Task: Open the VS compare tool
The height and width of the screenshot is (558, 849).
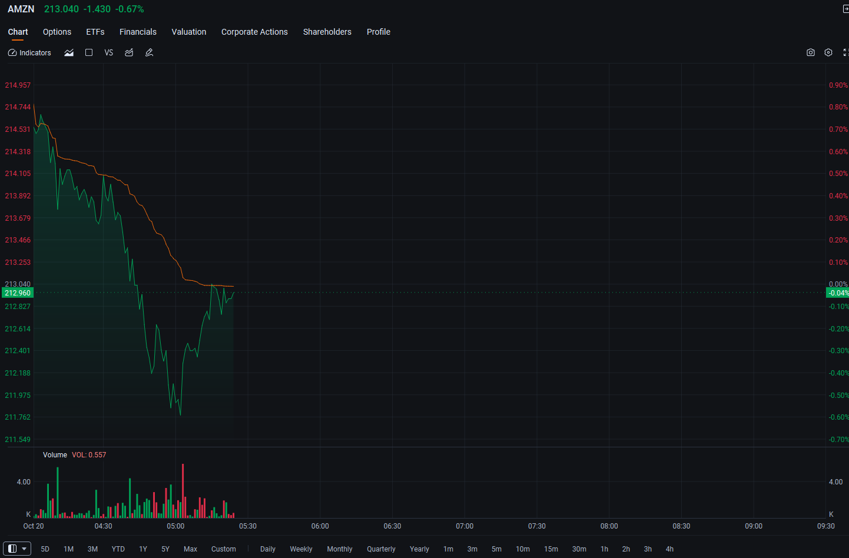Action: 109,53
